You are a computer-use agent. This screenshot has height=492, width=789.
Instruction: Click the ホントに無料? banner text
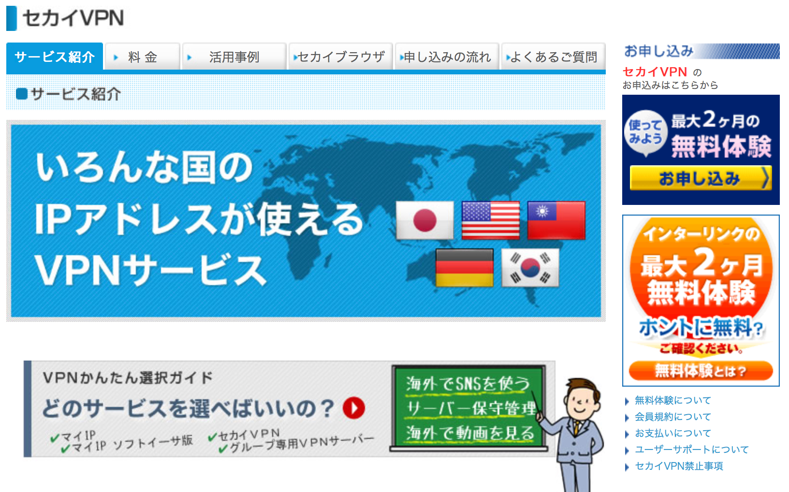tap(701, 328)
